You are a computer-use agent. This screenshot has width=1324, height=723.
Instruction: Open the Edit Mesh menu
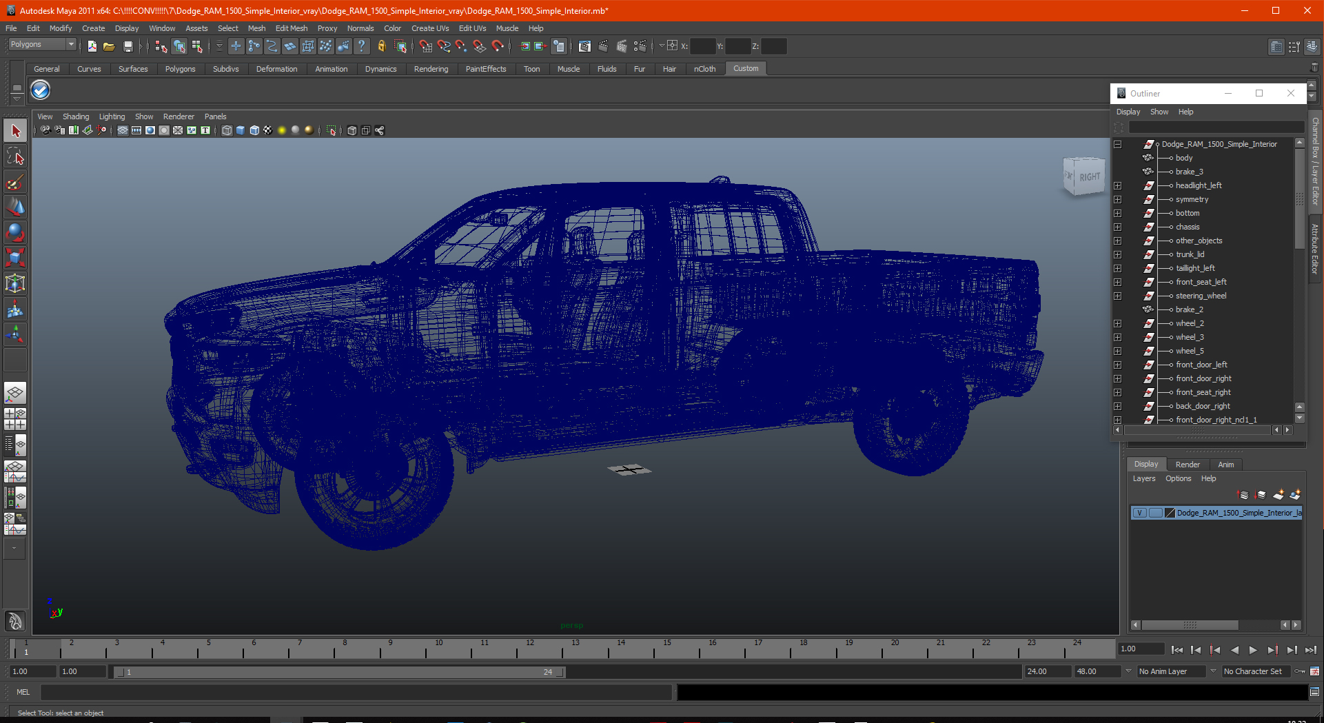tap(292, 28)
